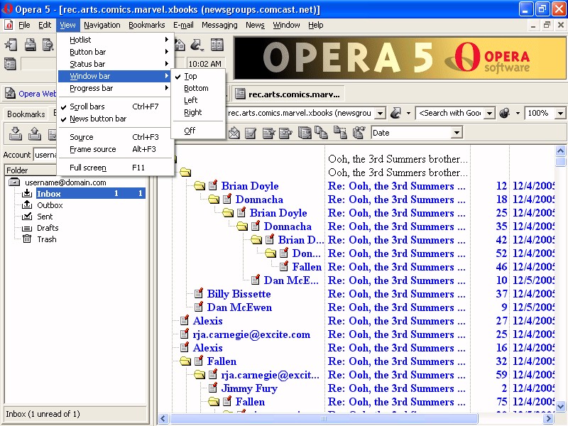The height and width of the screenshot is (426, 568).
Task: Click the two-pane icon beside the clock
Action: [217, 45]
